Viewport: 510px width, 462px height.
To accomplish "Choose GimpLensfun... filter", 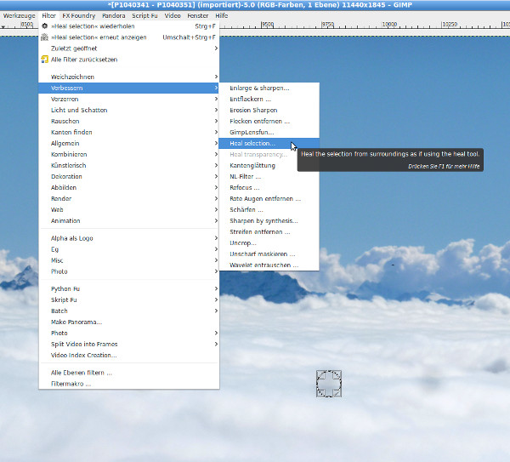I will coord(269,132).
